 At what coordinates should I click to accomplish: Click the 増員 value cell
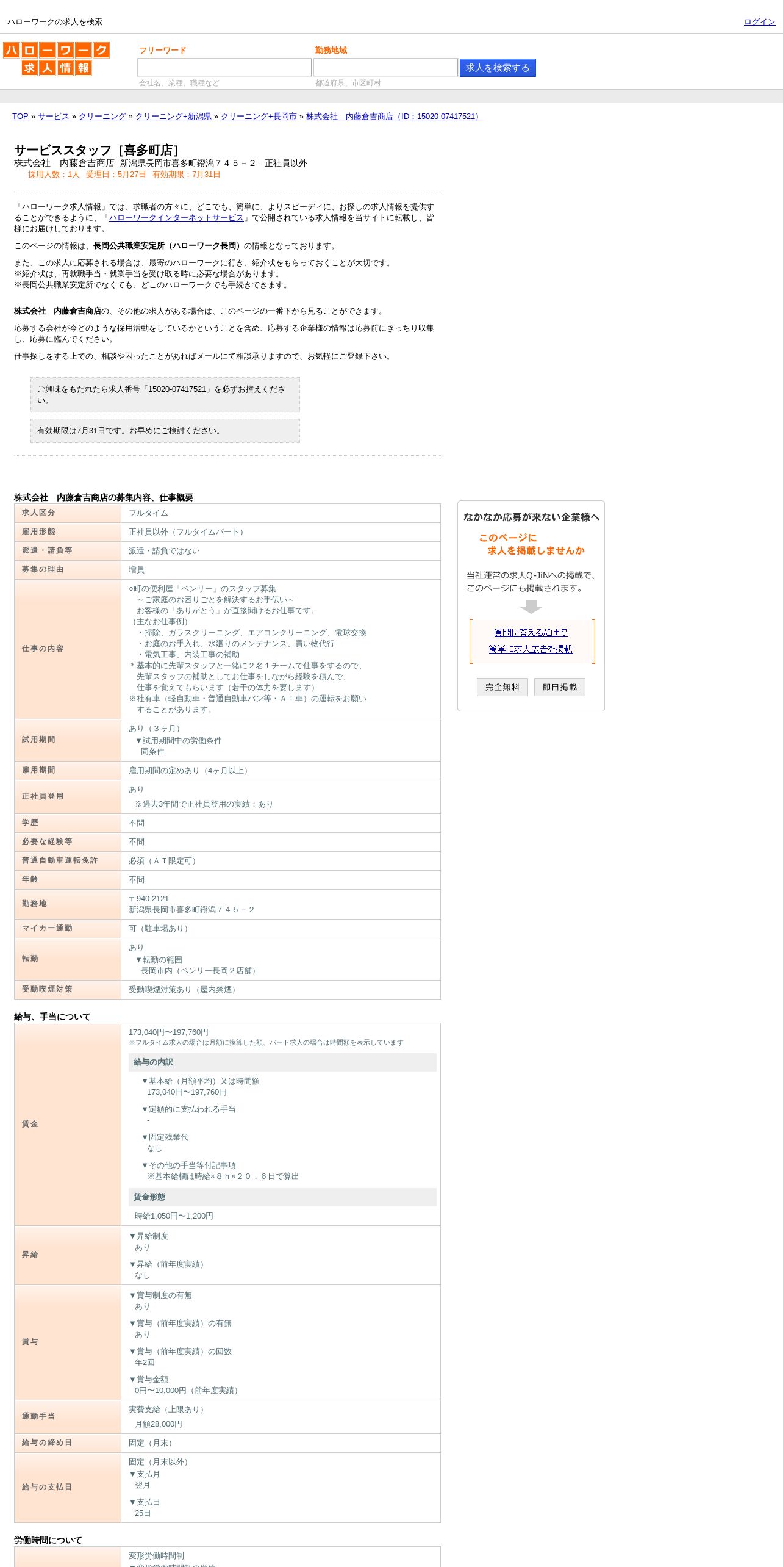click(281, 570)
